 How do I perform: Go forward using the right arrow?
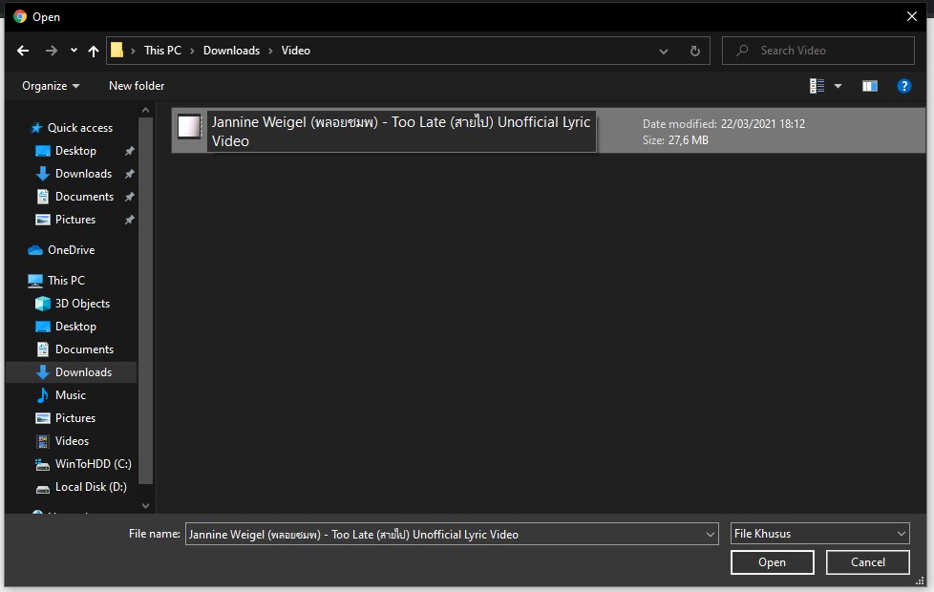click(x=52, y=51)
